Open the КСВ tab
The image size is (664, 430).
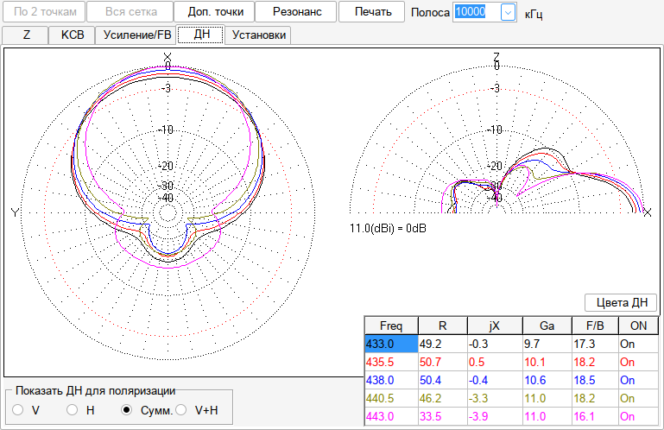pyautogui.click(x=72, y=35)
